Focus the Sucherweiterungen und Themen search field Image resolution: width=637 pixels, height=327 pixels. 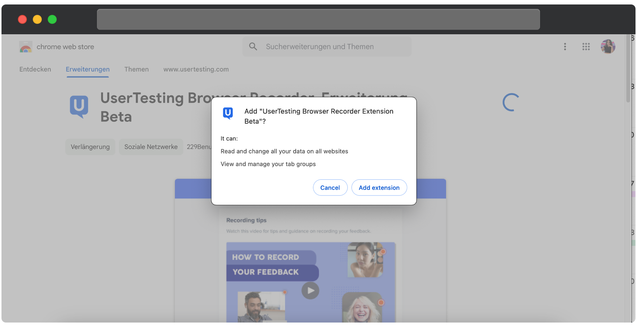[327, 47]
